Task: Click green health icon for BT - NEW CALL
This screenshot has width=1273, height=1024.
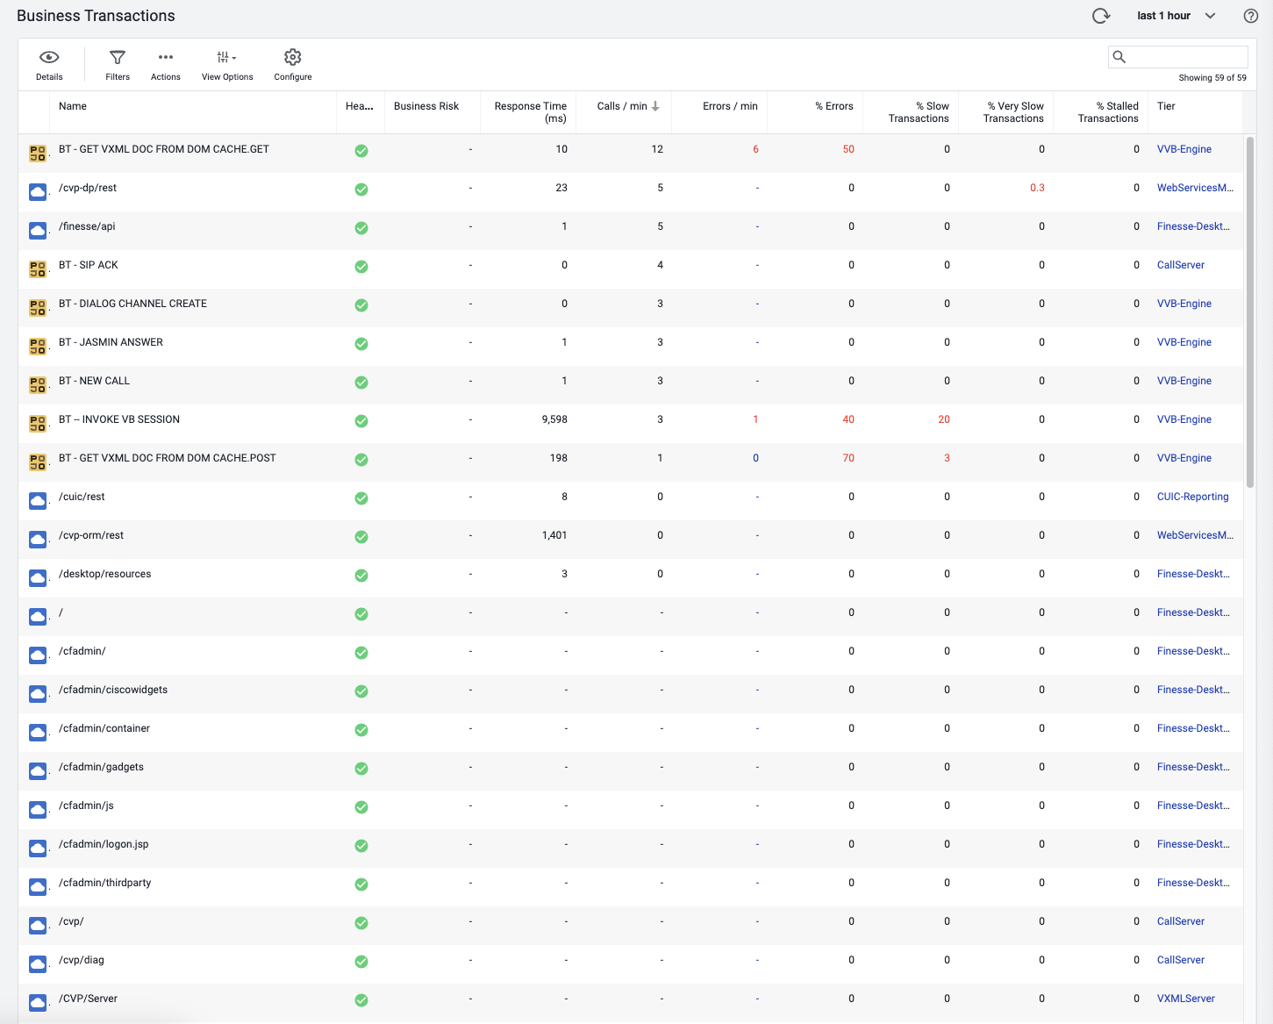Action: [361, 383]
